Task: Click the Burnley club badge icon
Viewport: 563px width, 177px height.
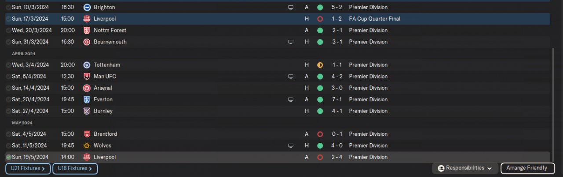Action: 87,111
